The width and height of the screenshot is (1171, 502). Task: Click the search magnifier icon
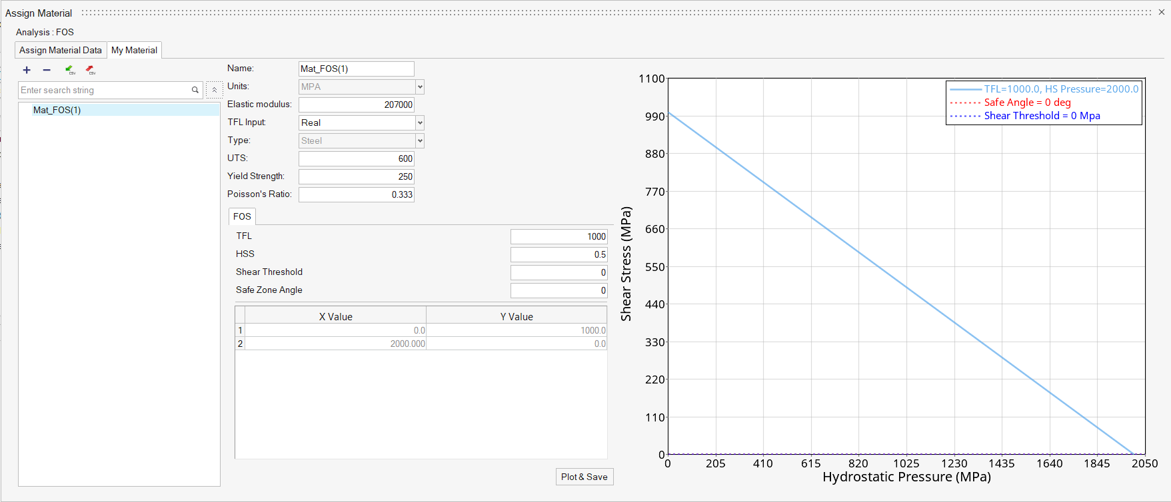pos(195,91)
